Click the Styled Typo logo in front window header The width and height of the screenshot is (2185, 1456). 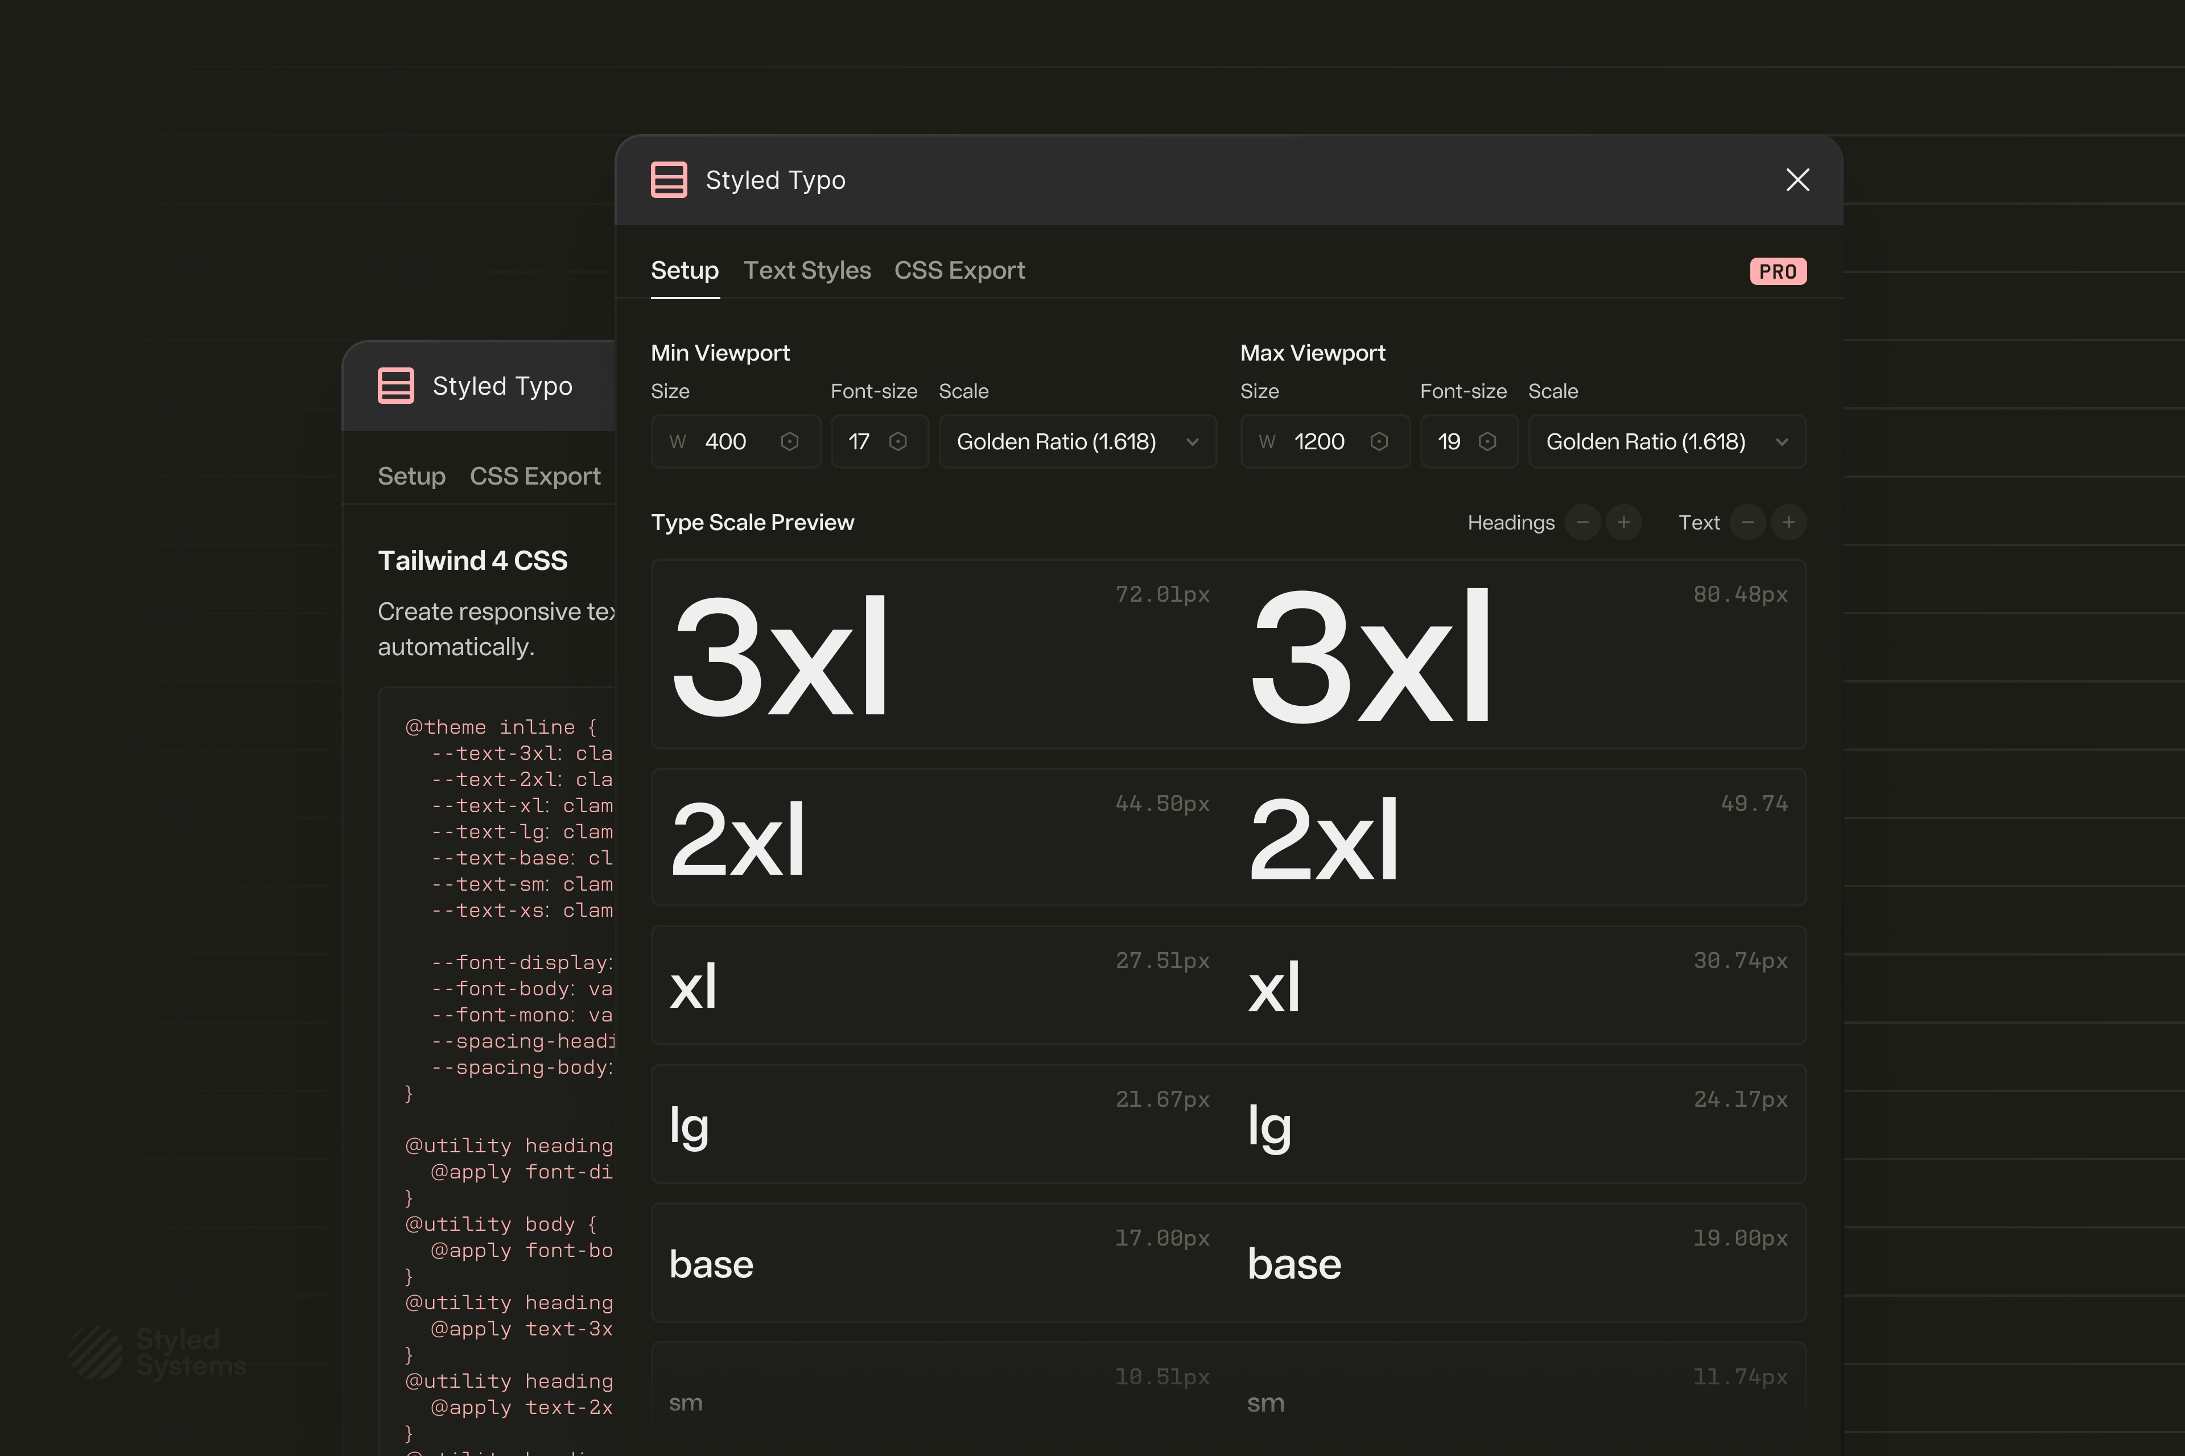tap(669, 180)
